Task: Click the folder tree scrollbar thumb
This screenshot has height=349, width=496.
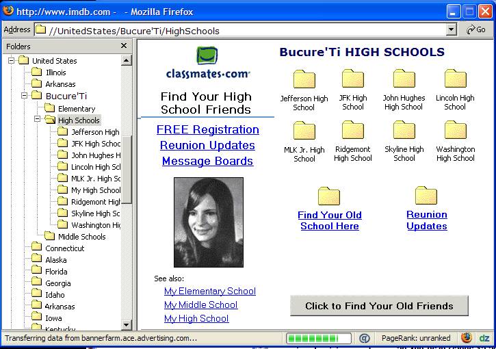Action: (126, 170)
